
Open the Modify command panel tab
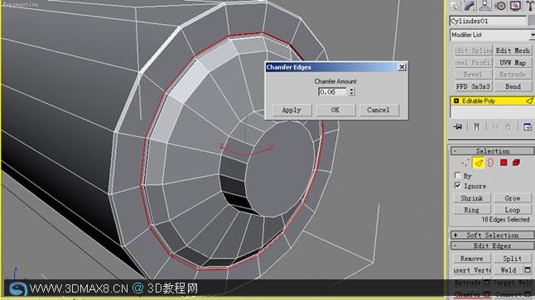point(470,6)
